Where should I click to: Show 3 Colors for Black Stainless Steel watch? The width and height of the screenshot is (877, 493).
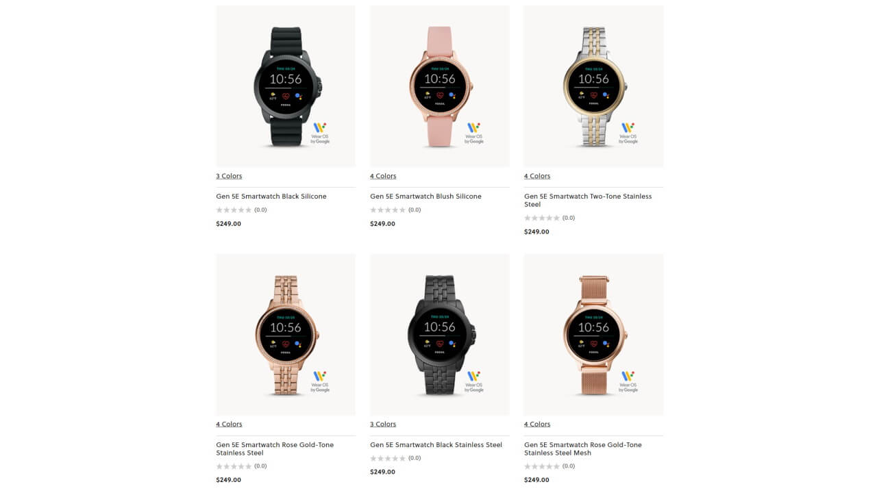click(x=383, y=425)
